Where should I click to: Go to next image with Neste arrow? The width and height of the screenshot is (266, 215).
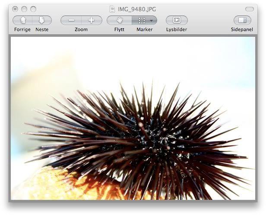[42, 20]
